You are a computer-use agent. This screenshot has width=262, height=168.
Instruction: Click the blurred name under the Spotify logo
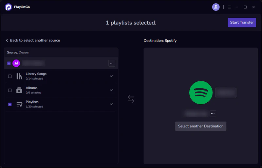pyautogui.click(x=196, y=114)
